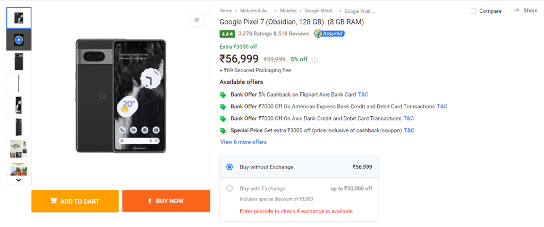Go to Home breadcrumb link

[x=226, y=11]
